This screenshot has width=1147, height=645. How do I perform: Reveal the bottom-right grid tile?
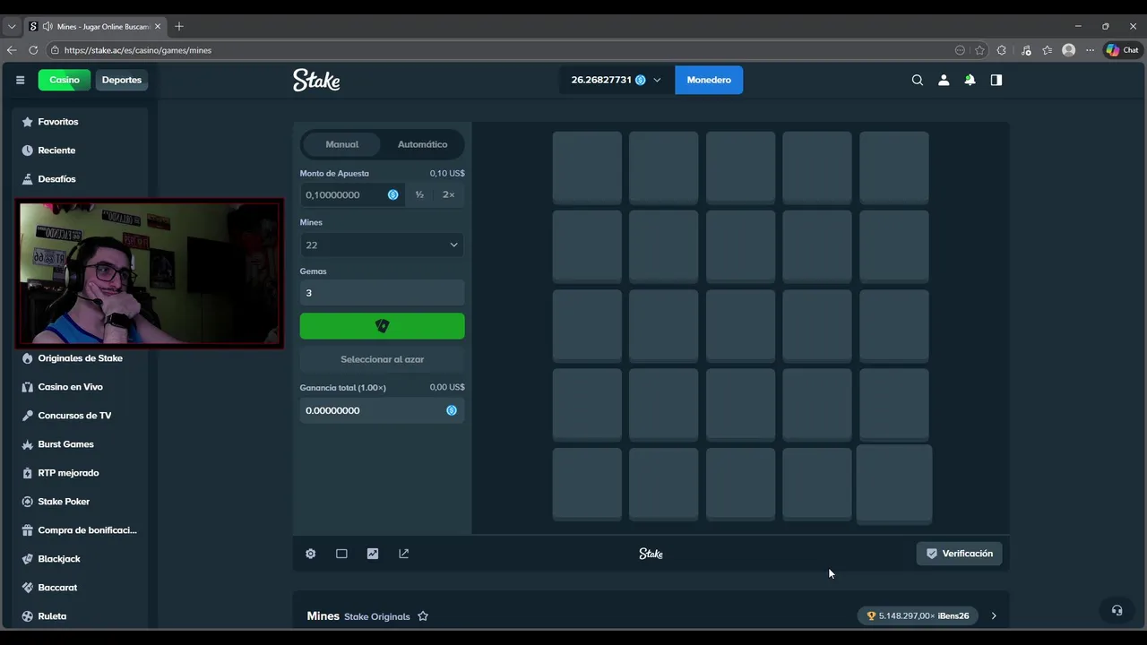click(894, 484)
